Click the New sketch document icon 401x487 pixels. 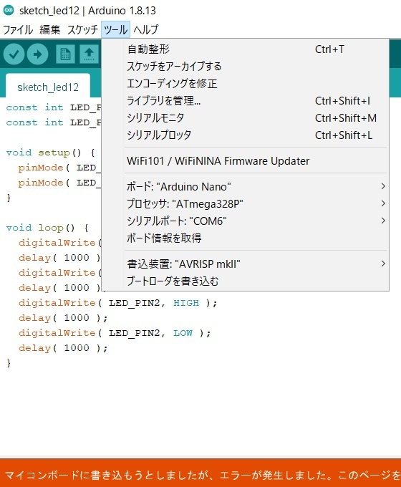click(65, 54)
